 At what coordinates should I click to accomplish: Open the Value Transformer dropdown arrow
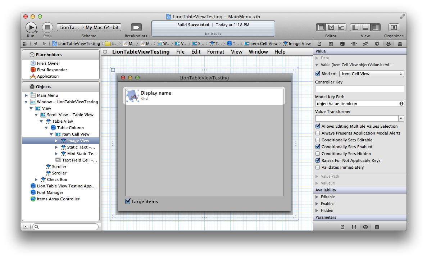401,118
